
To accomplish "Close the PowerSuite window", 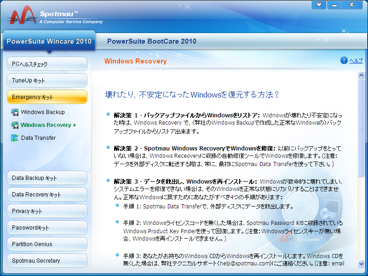I will pyautogui.click(x=351, y=5).
